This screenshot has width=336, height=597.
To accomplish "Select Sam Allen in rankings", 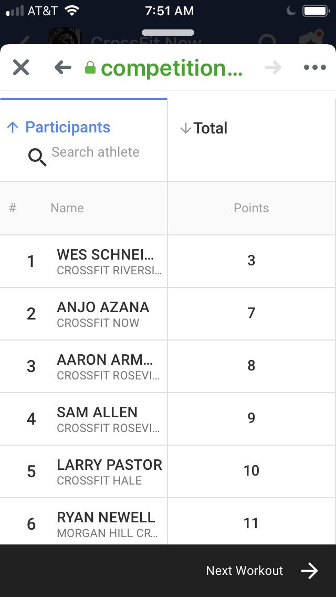I will coord(97,419).
